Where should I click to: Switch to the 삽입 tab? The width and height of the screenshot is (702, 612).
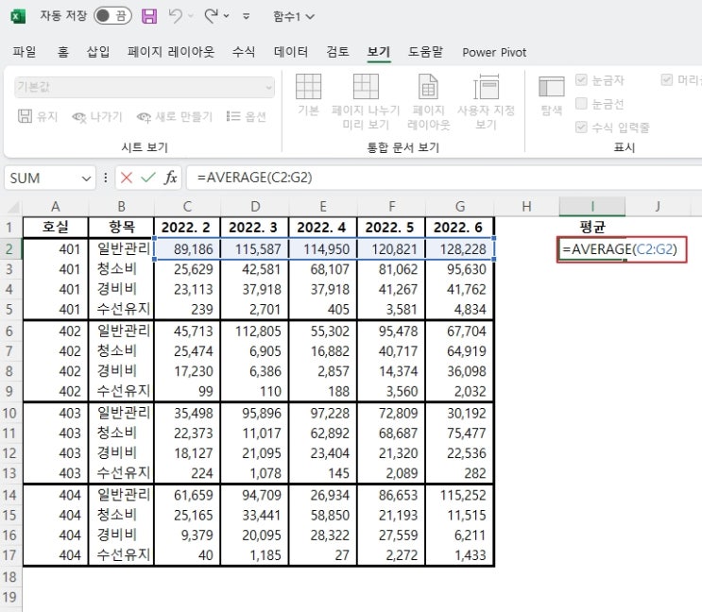98,52
